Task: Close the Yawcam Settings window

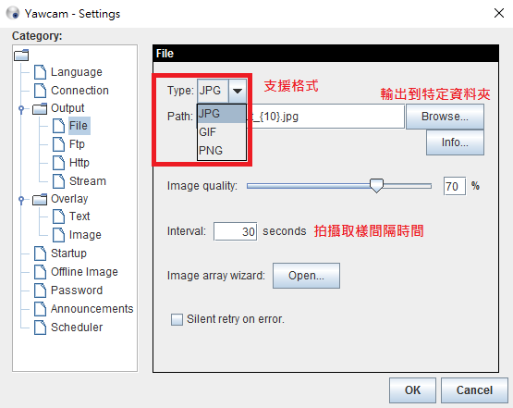Action: [499, 14]
